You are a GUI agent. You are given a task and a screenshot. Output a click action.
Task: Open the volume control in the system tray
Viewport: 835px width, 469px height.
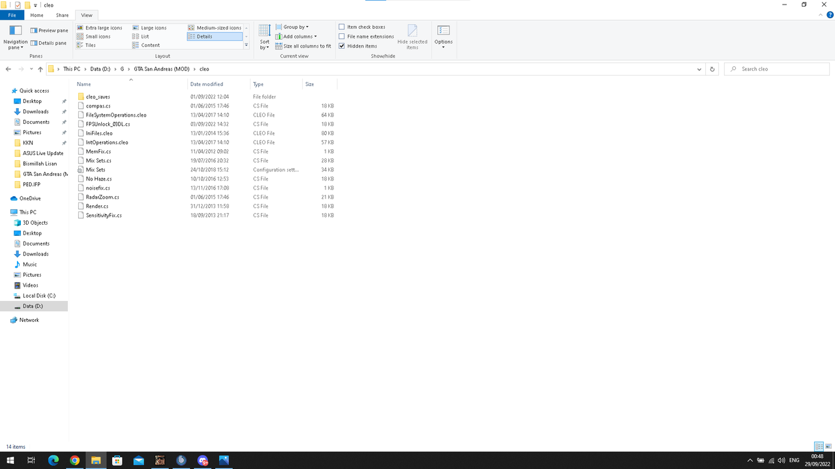781,461
